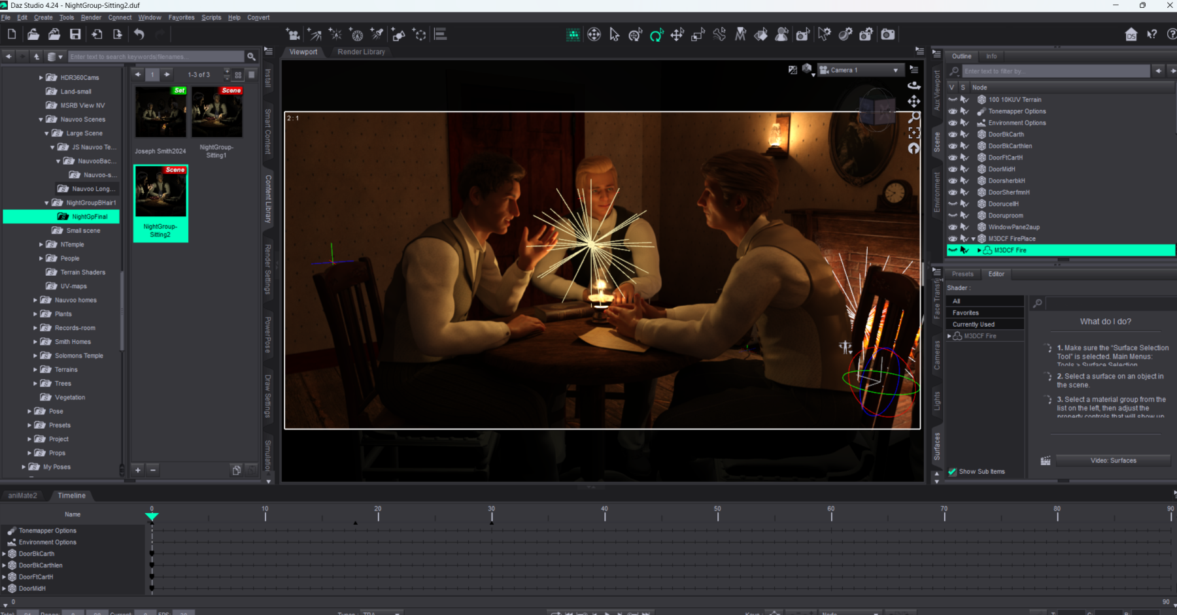
Task: Click the Save file icon
Action: coord(75,34)
